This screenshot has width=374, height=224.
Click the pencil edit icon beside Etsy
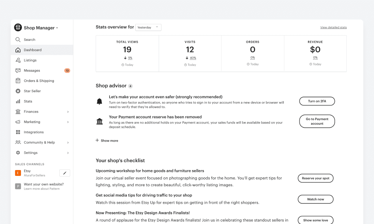[x=65, y=173]
